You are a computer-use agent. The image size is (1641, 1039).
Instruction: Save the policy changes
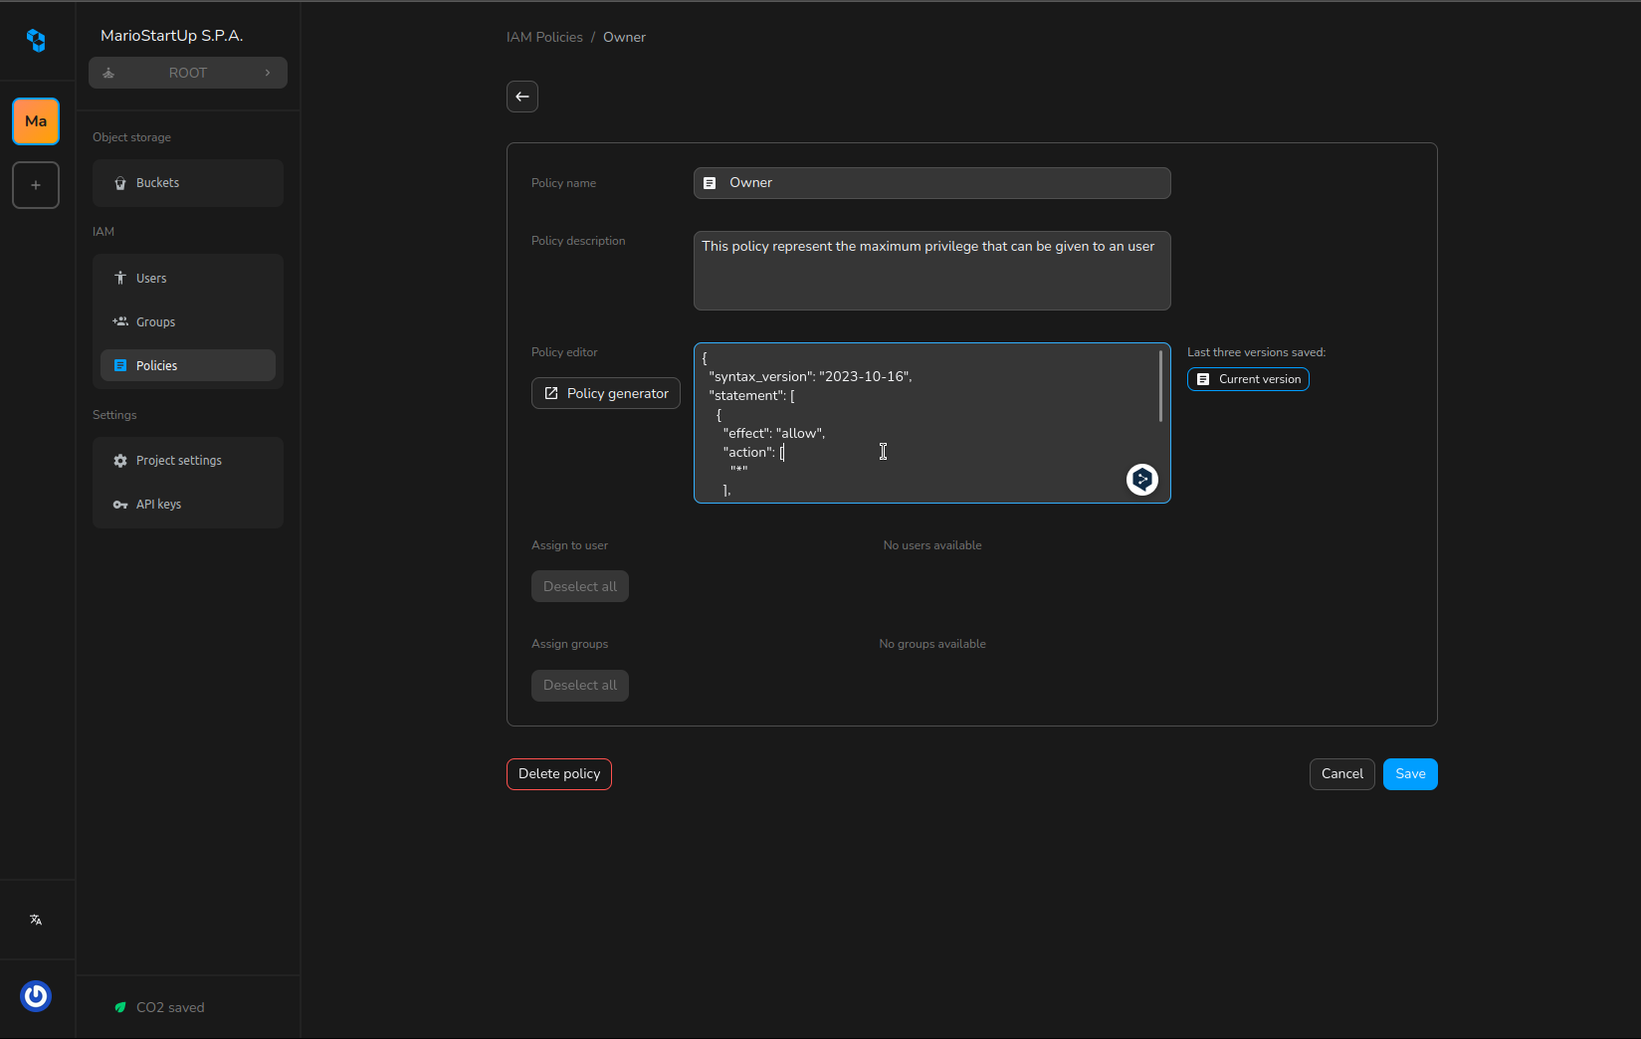coord(1409,774)
